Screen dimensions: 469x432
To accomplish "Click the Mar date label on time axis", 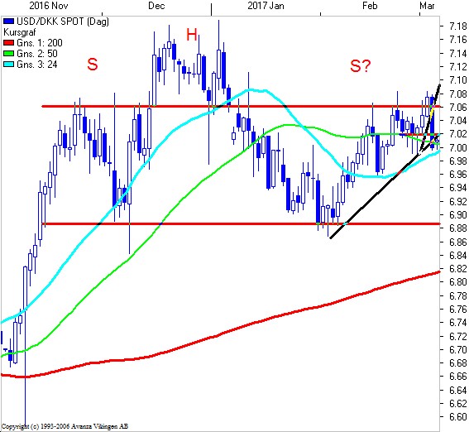I will [x=427, y=6].
